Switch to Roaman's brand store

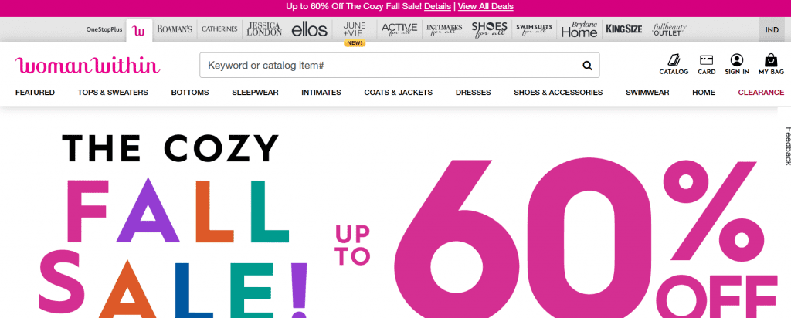tap(175, 29)
